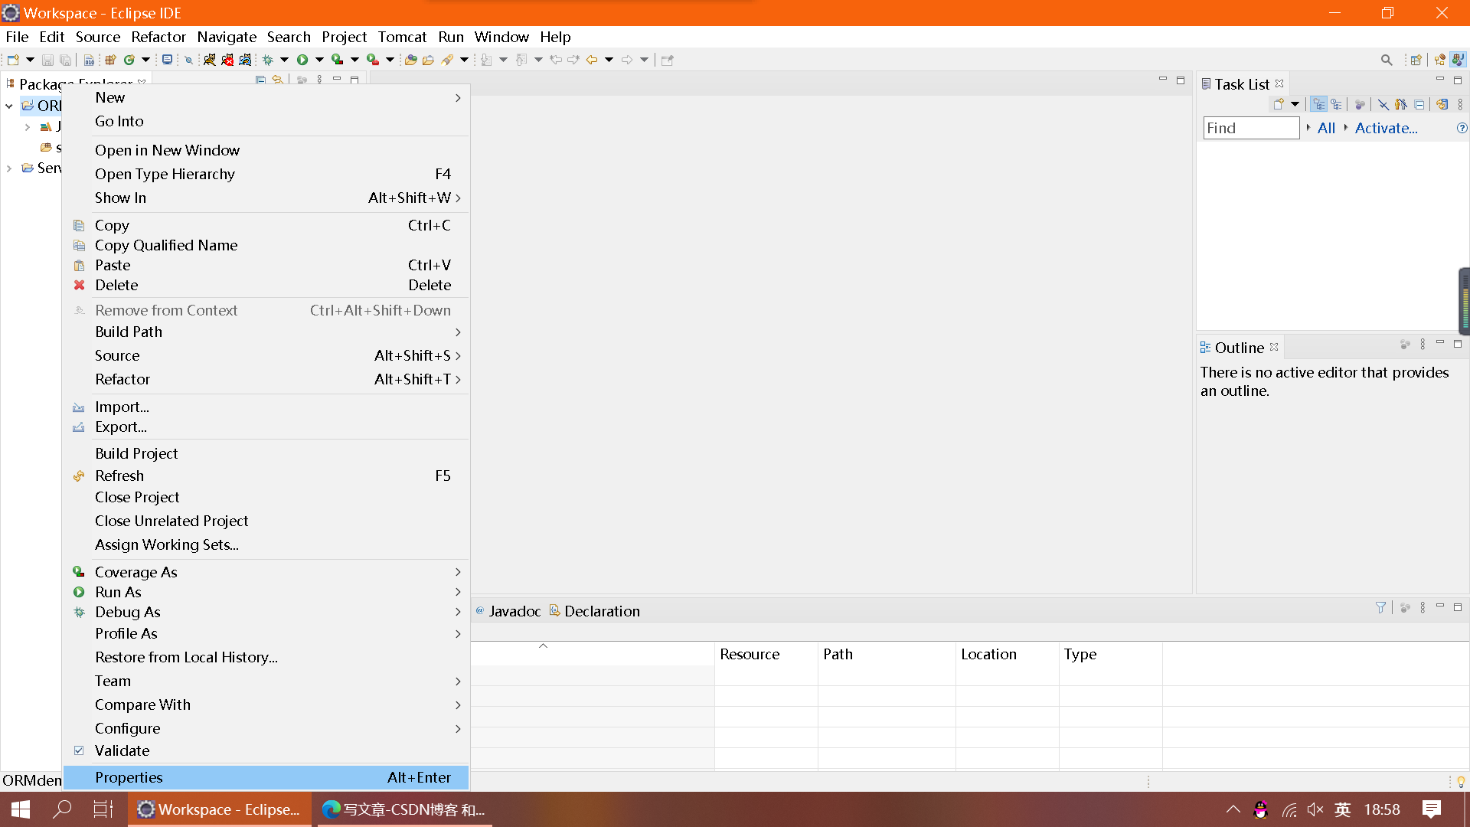Click the green Run toolbar icon
Image resolution: width=1470 pixels, height=827 pixels.
(302, 60)
